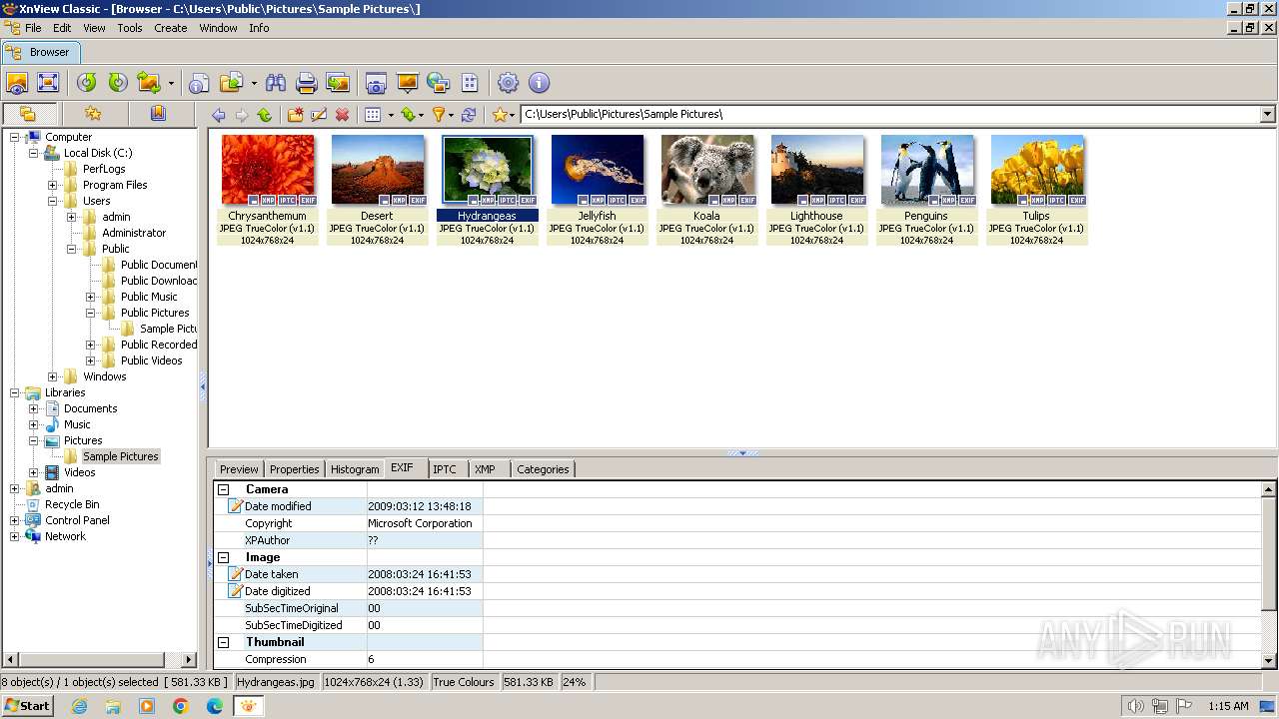1279x719 pixels.
Task: Select Control Panel in the tree
Action: click(77, 520)
